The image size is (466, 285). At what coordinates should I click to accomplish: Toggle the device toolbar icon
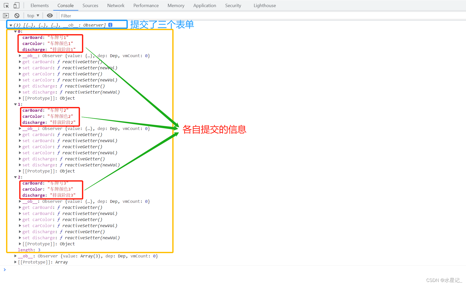[16, 5]
